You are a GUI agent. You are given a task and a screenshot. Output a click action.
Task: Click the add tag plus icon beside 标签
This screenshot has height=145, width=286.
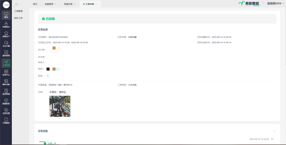(x=48, y=76)
